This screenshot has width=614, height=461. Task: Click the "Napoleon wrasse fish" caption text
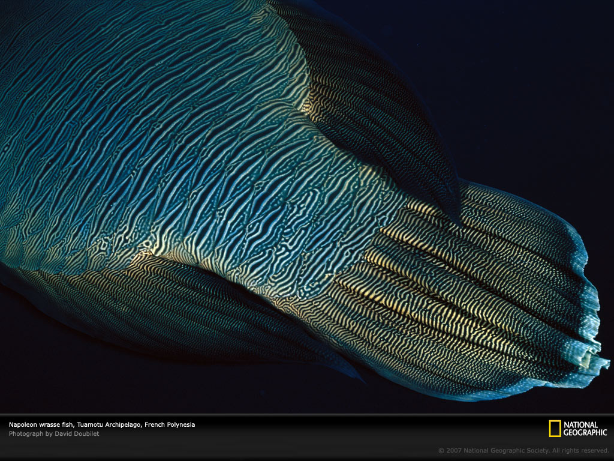(41, 424)
